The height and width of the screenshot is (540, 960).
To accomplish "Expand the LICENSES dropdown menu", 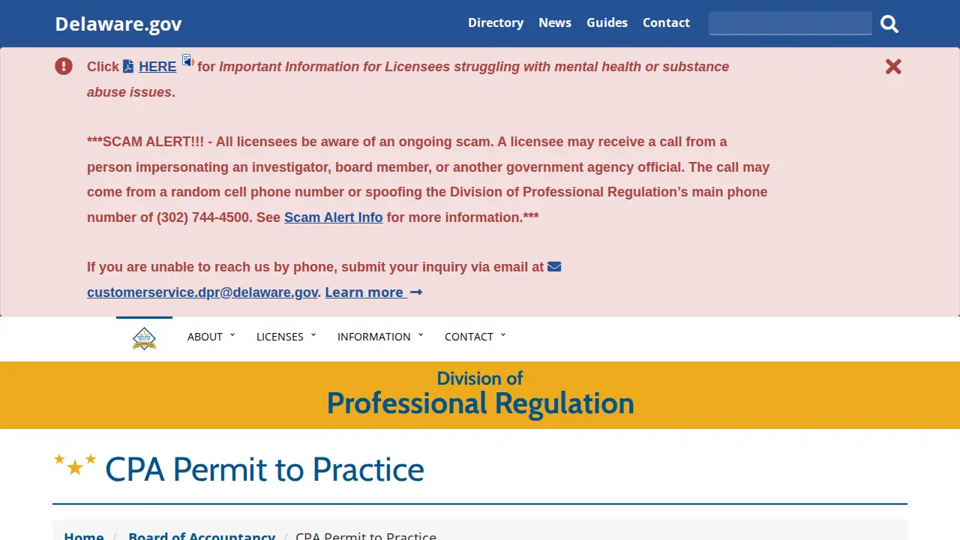I will click(286, 337).
